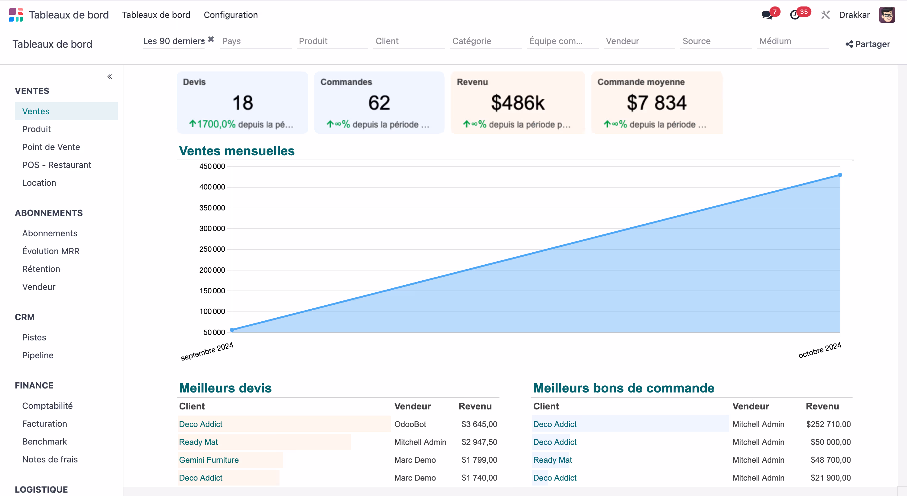Select the Pipeline dashboard in sidebar
Screen dimensions: 907x496
click(38, 355)
